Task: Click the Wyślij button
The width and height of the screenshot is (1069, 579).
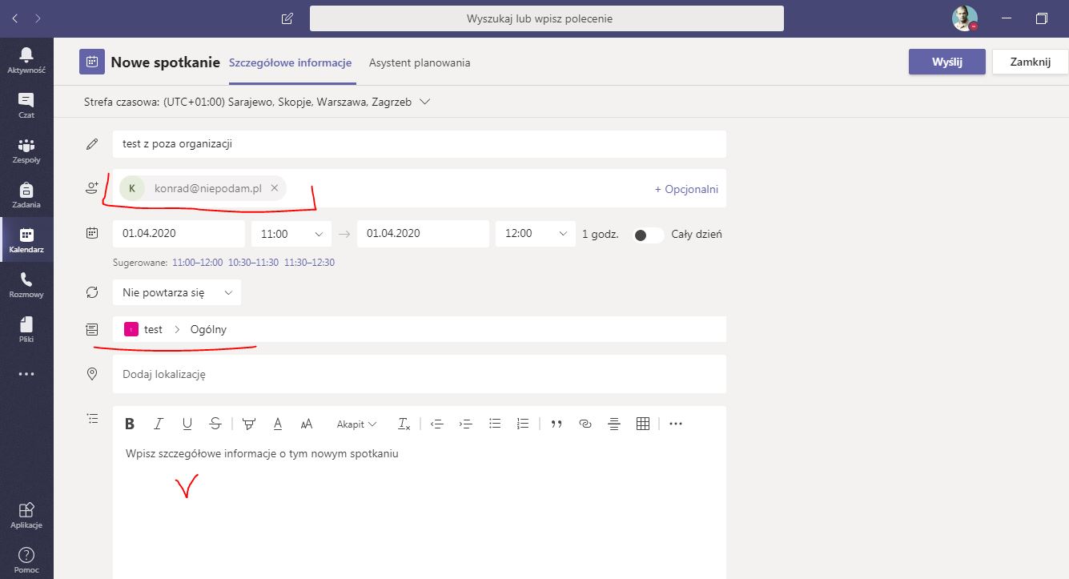Action: (x=946, y=62)
